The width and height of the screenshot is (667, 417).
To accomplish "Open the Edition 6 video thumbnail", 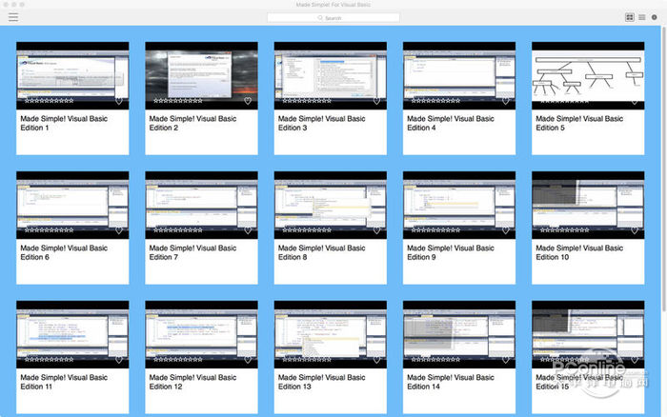I will click(x=72, y=204).
